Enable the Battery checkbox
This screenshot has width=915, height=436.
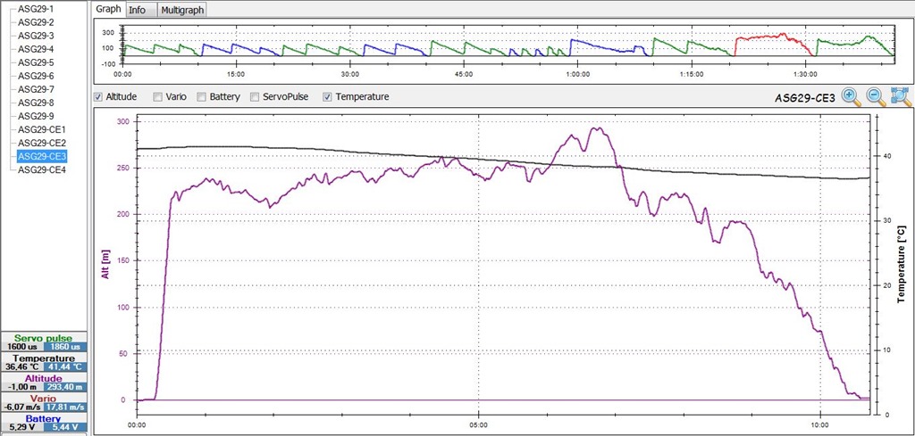(203, 96)
